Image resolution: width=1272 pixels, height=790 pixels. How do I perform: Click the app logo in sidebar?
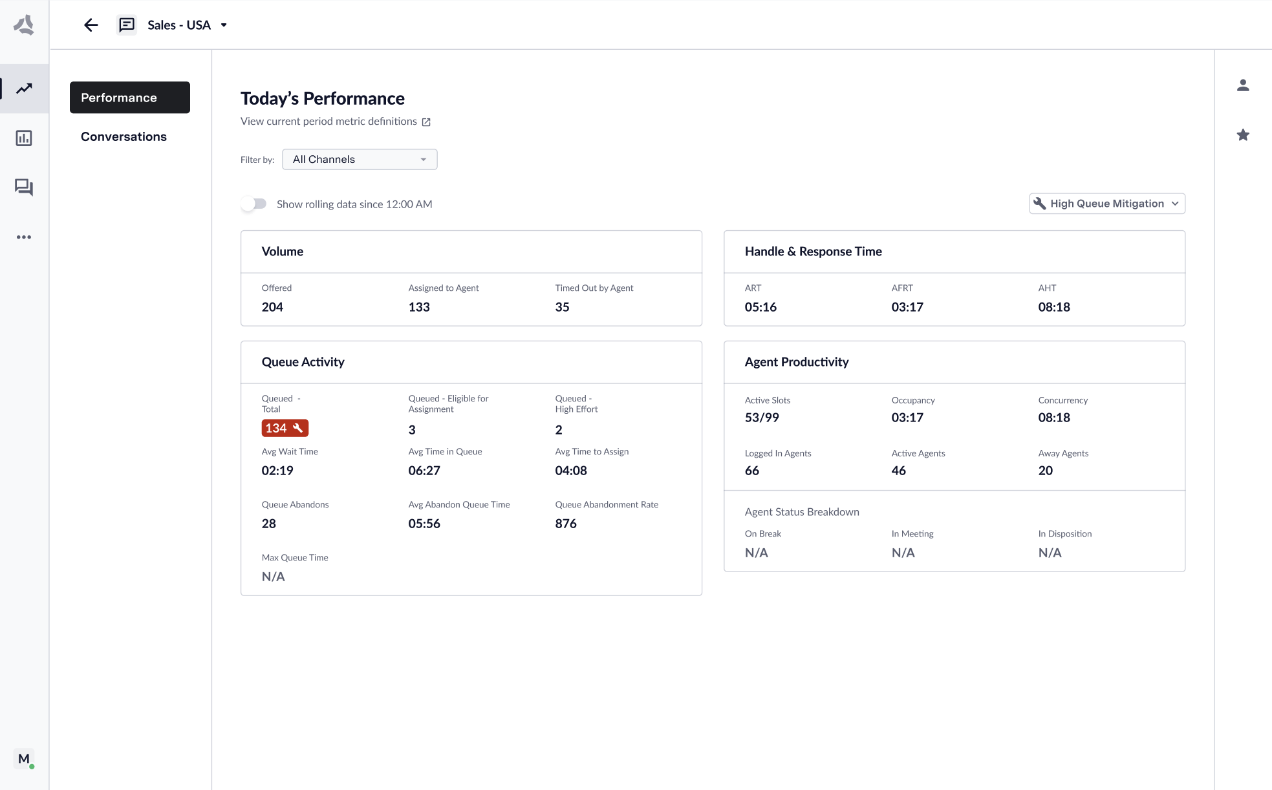(24, 25)
